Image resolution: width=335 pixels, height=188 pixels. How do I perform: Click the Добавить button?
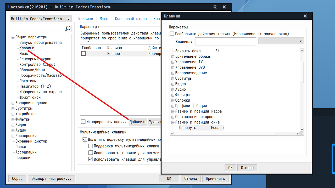pyautogui.click(x=138, y=122)
